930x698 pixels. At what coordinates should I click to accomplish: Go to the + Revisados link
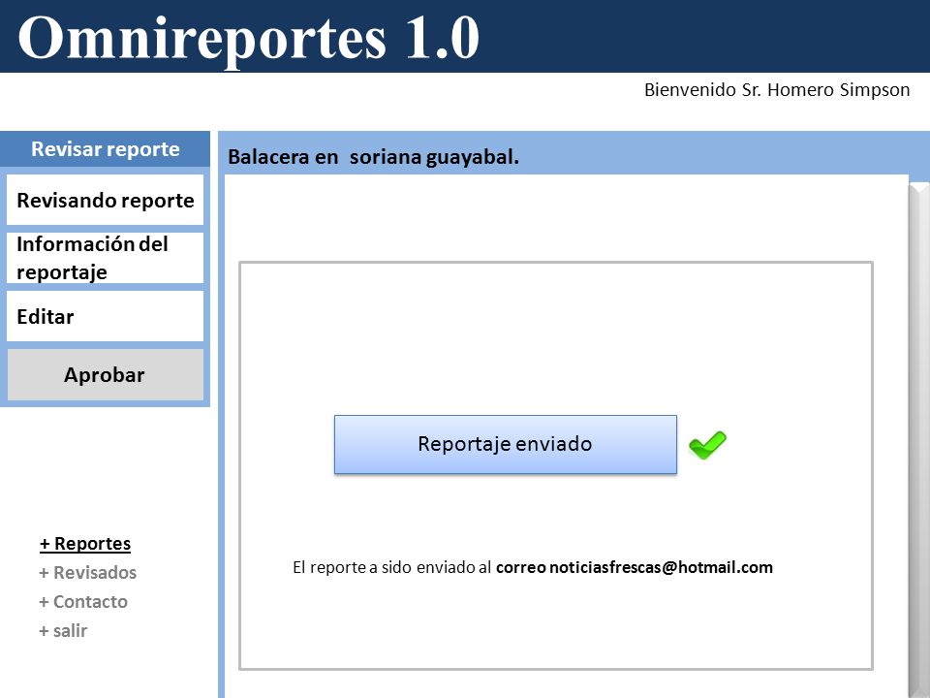pyautogui.click(x=88, y=572)
